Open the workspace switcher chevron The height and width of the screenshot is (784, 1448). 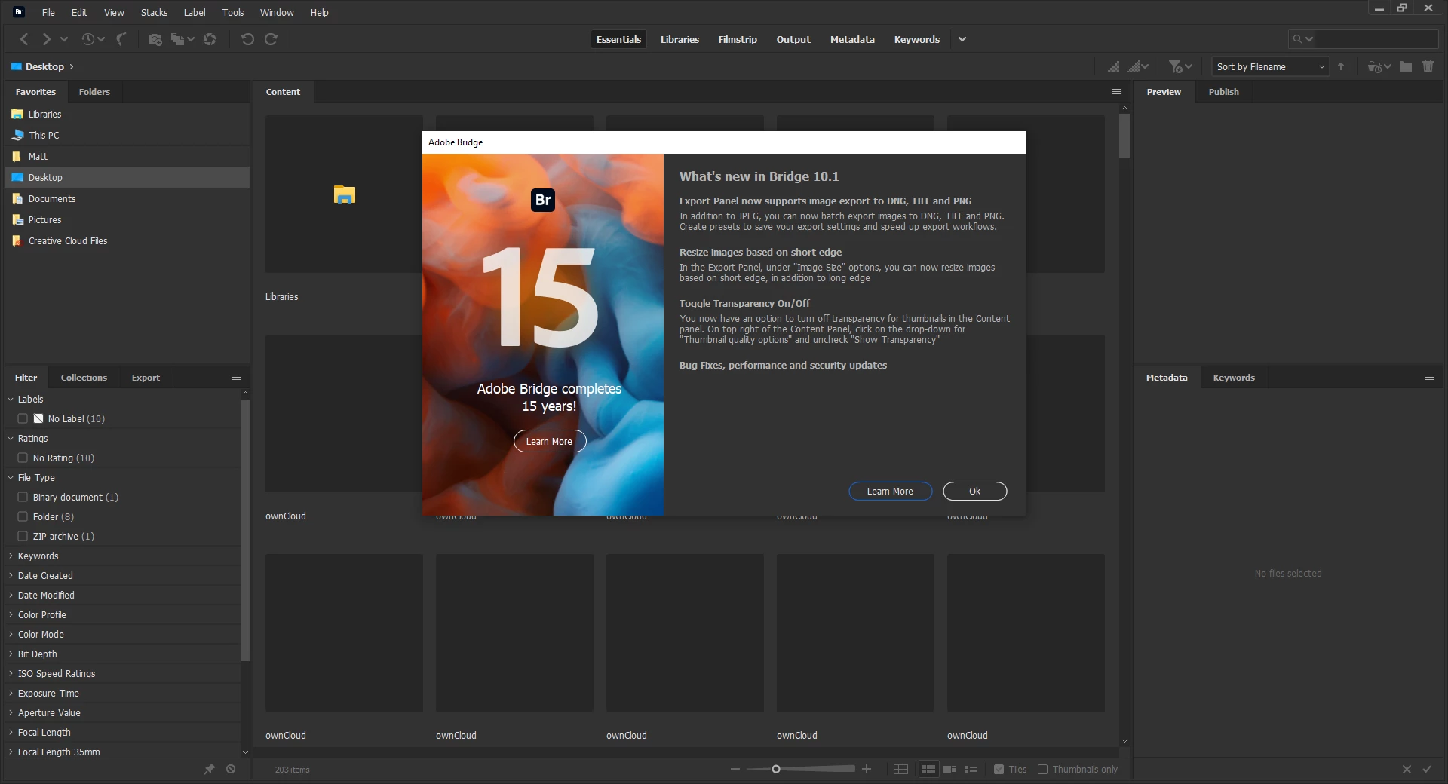pos(962,39)
